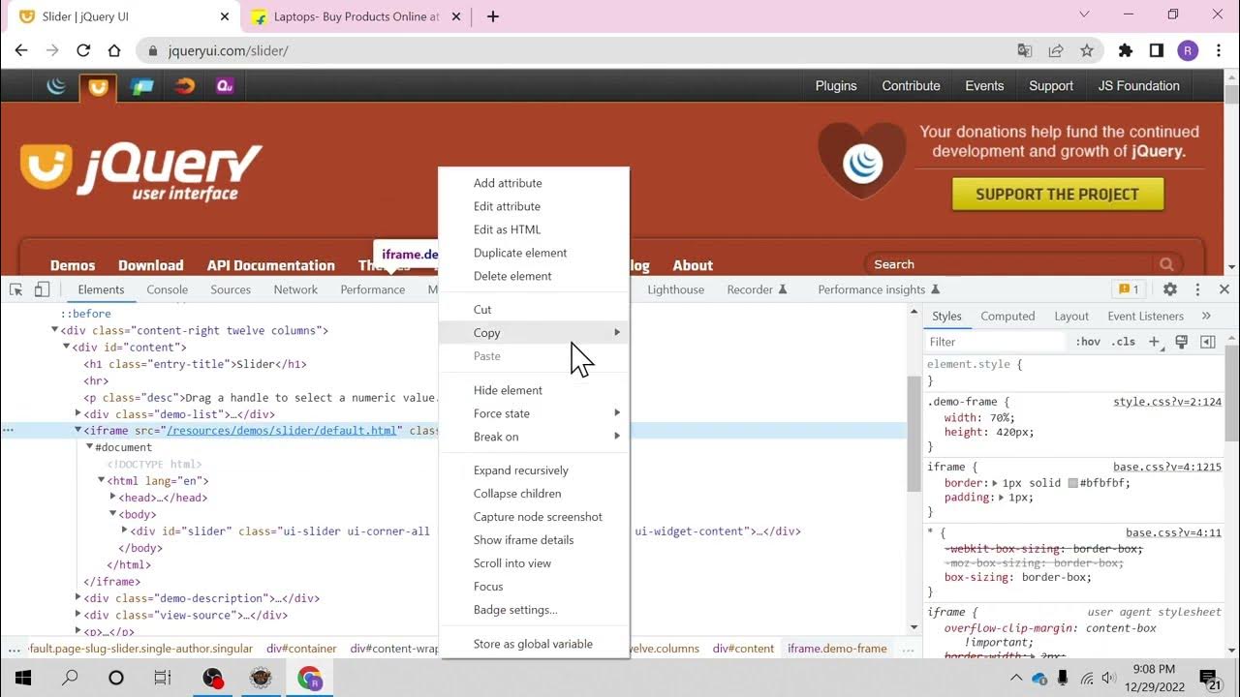The height and width of the screenshot is (697, 1240).
Task: Open Chrome three-dot menu
Action: pyautogui.click(x=1219, y=50)
